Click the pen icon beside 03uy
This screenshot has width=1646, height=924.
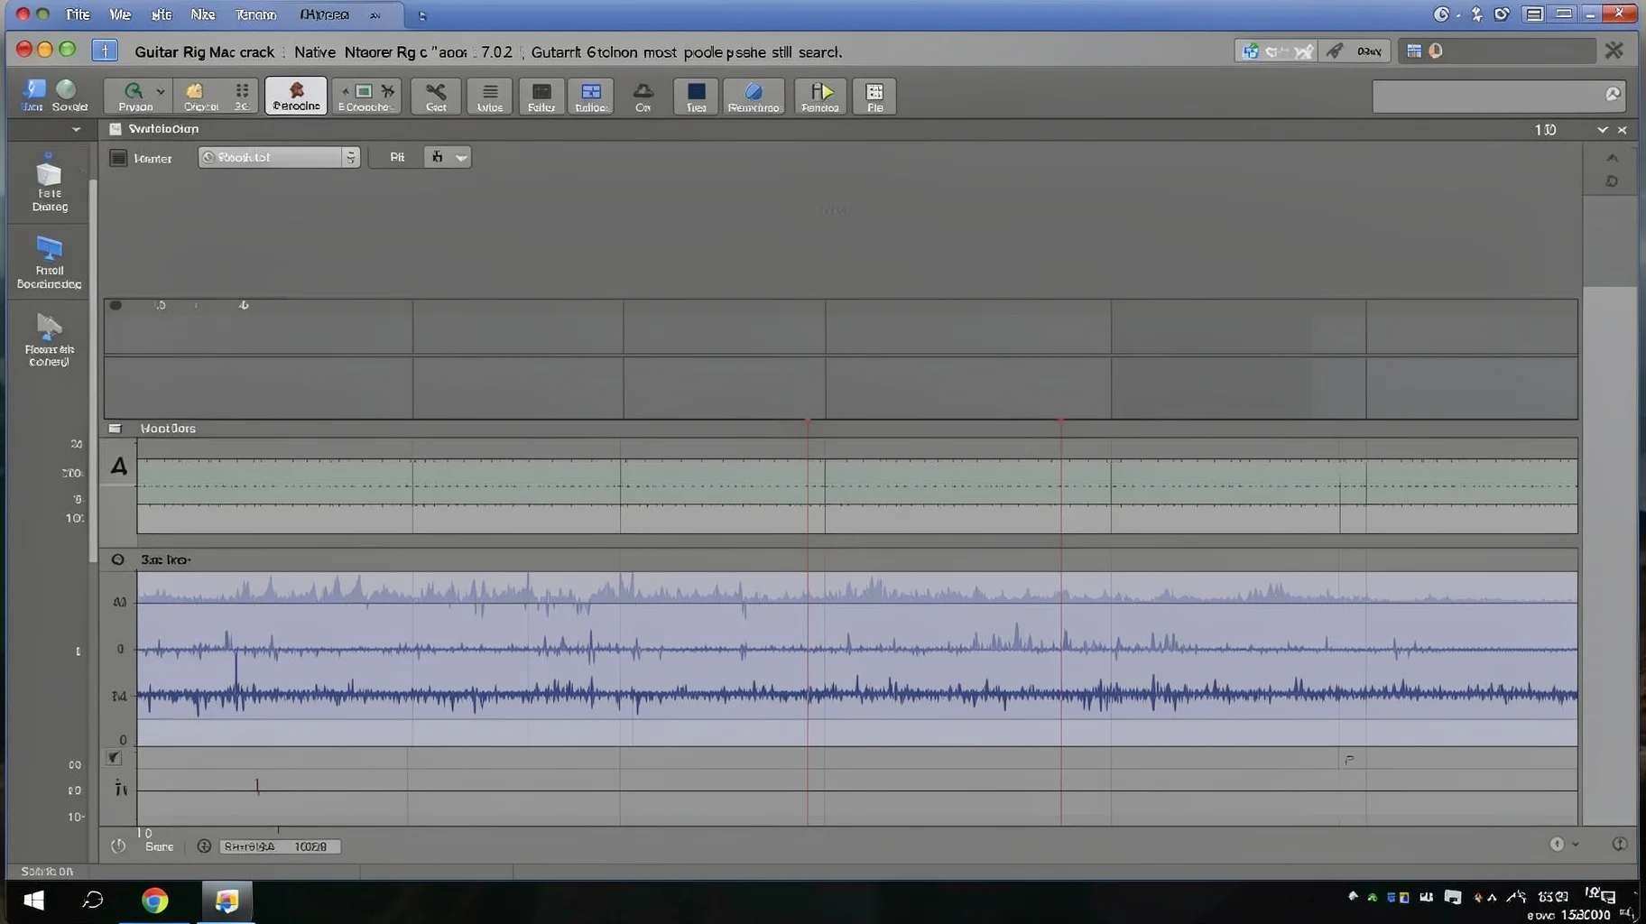point(1334,51)
